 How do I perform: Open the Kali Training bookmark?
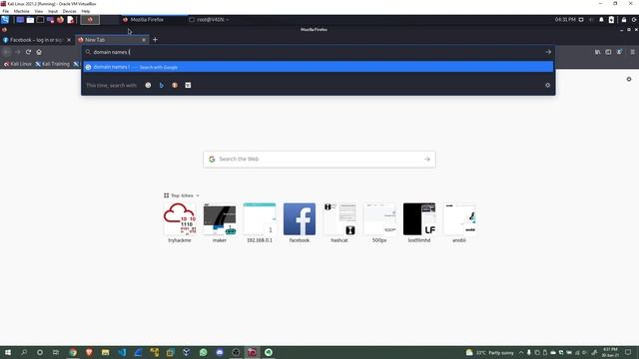53,64
